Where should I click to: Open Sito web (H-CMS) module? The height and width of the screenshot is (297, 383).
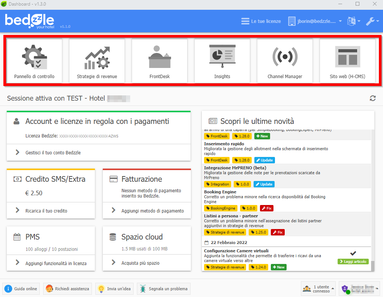click(x=347, y=61)
